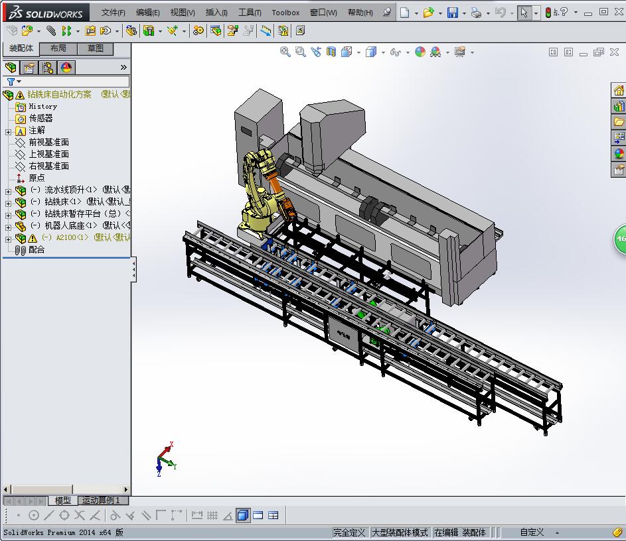Expand hidden manager tabs with double chevron

point(123,68)
